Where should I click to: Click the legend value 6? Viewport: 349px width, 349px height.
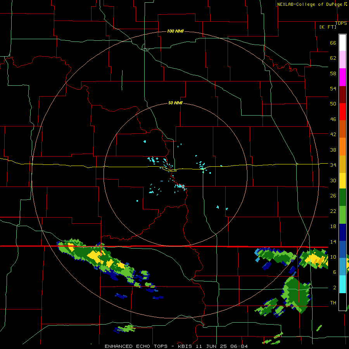point(335,272)
